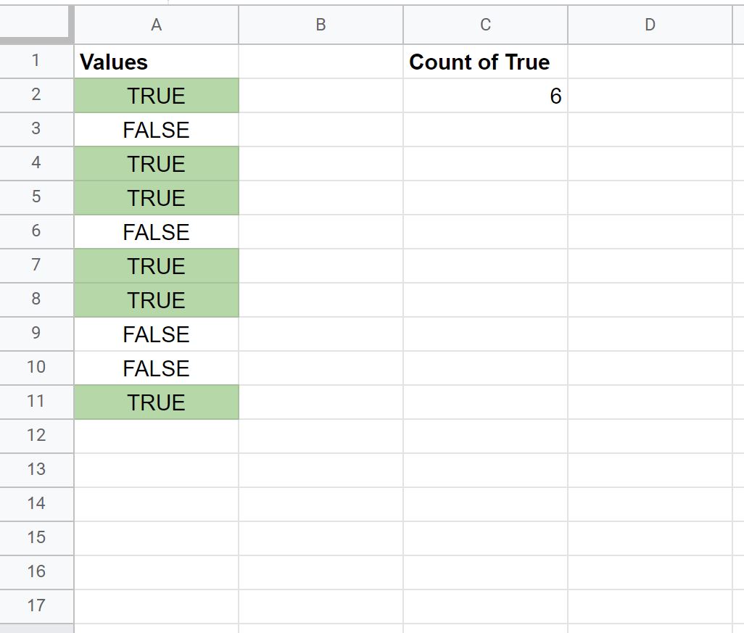
Task: Select column C header
Action: (485, 25)
